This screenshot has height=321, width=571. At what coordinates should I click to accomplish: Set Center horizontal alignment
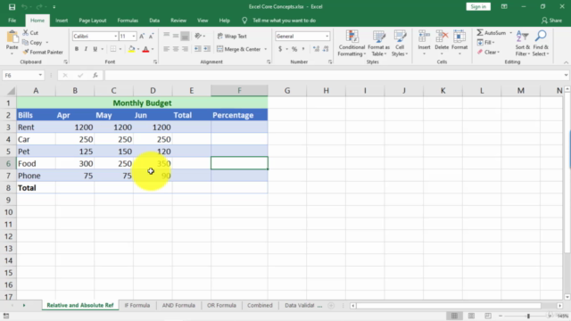coord(176,49)
